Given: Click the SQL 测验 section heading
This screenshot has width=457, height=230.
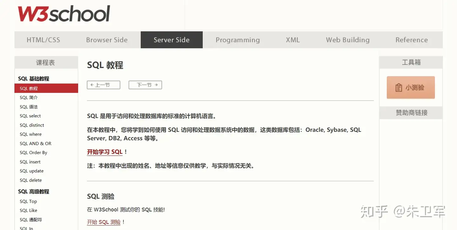Looking at the screenshot, I should point(101,196).
